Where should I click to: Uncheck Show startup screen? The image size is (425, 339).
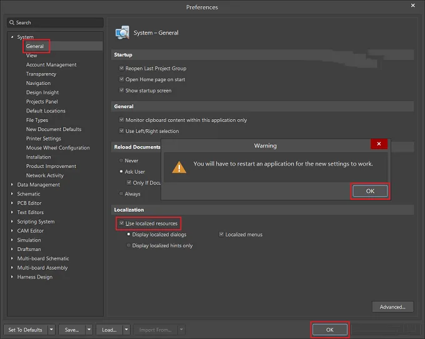(122, 90)
